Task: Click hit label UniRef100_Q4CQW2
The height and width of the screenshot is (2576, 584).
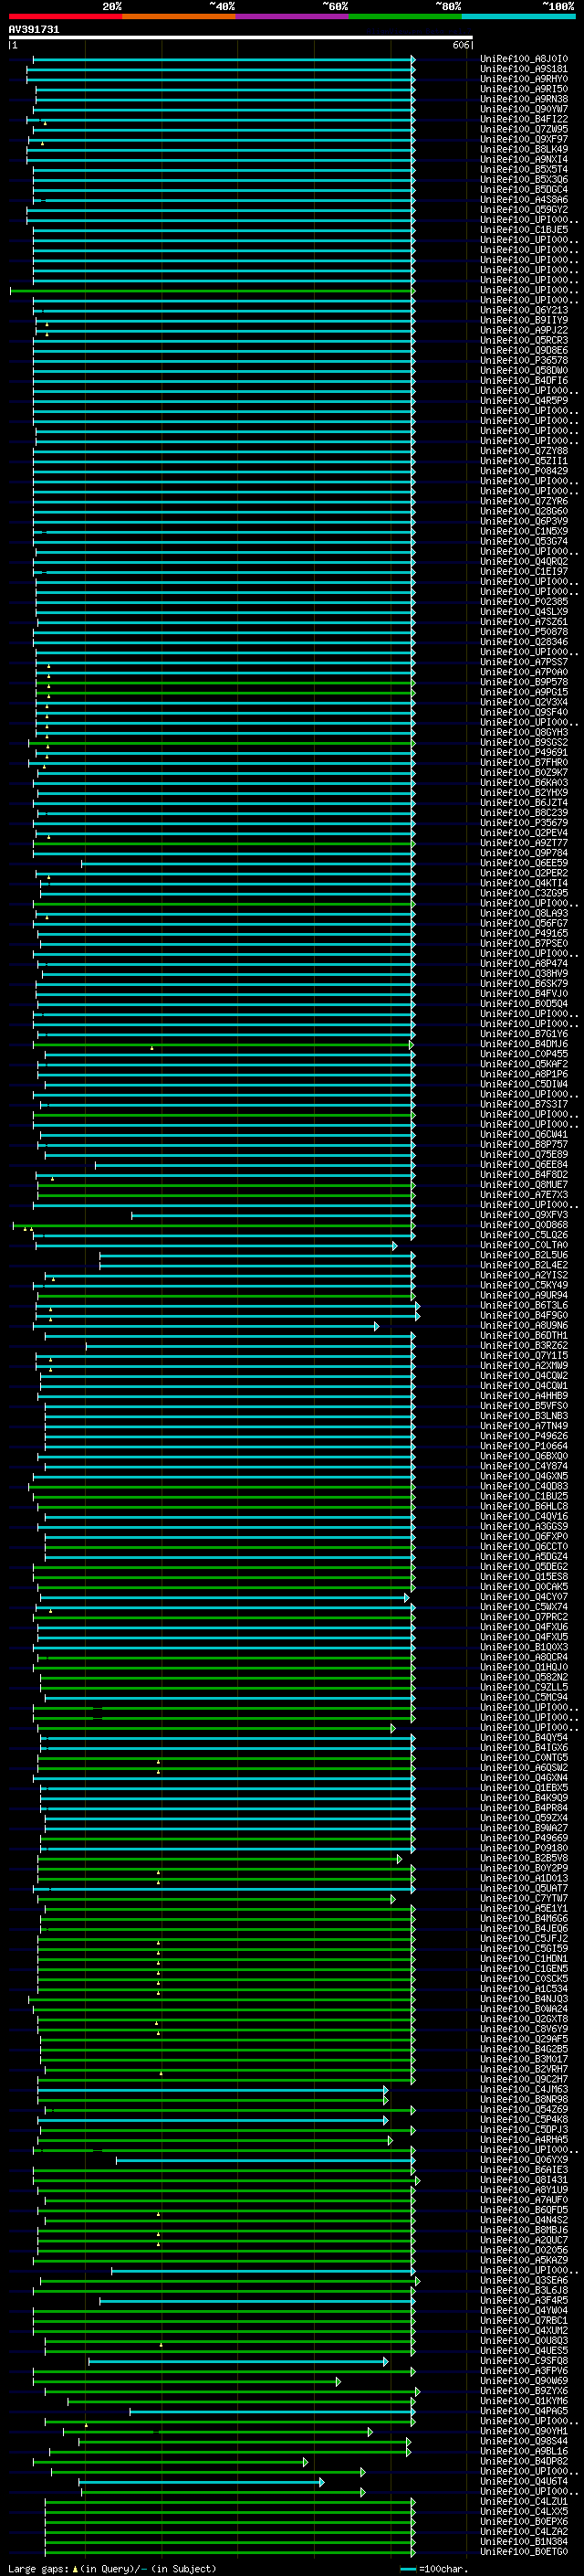Action: (x=524, y=1375)
